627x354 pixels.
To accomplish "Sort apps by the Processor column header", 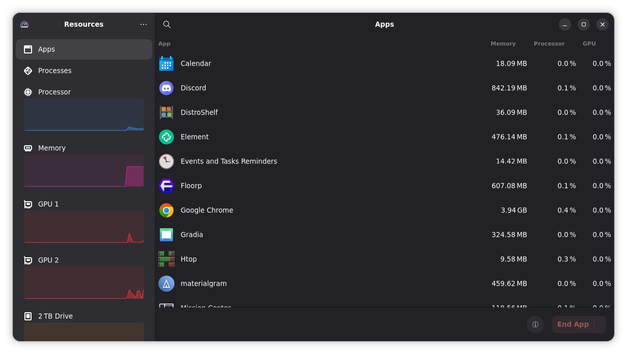I will click(549, 44).
